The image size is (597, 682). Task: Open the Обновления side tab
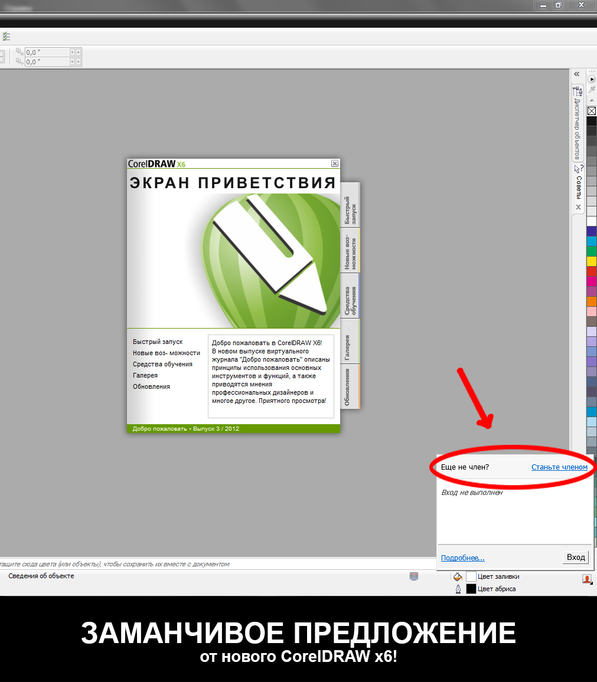tap(350, 386)
